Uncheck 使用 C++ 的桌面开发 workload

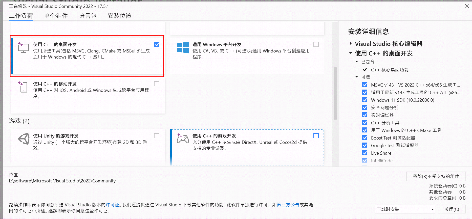pos(157,44)
